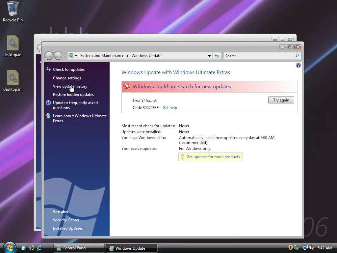Open Installed Updates under See also
Image resolution: width=337 pixels, height=253 pixels.
68,228
